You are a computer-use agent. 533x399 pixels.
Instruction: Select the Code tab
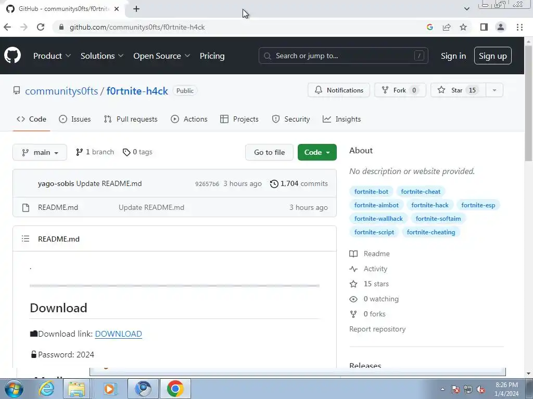(x=31, y=119)
